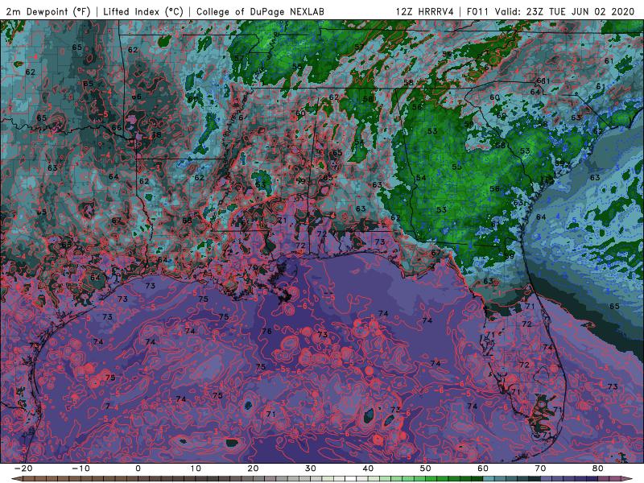This screenshot has height=483, width=644.
Task: Click the '-10' color scale label
Action: pos(80,469)
